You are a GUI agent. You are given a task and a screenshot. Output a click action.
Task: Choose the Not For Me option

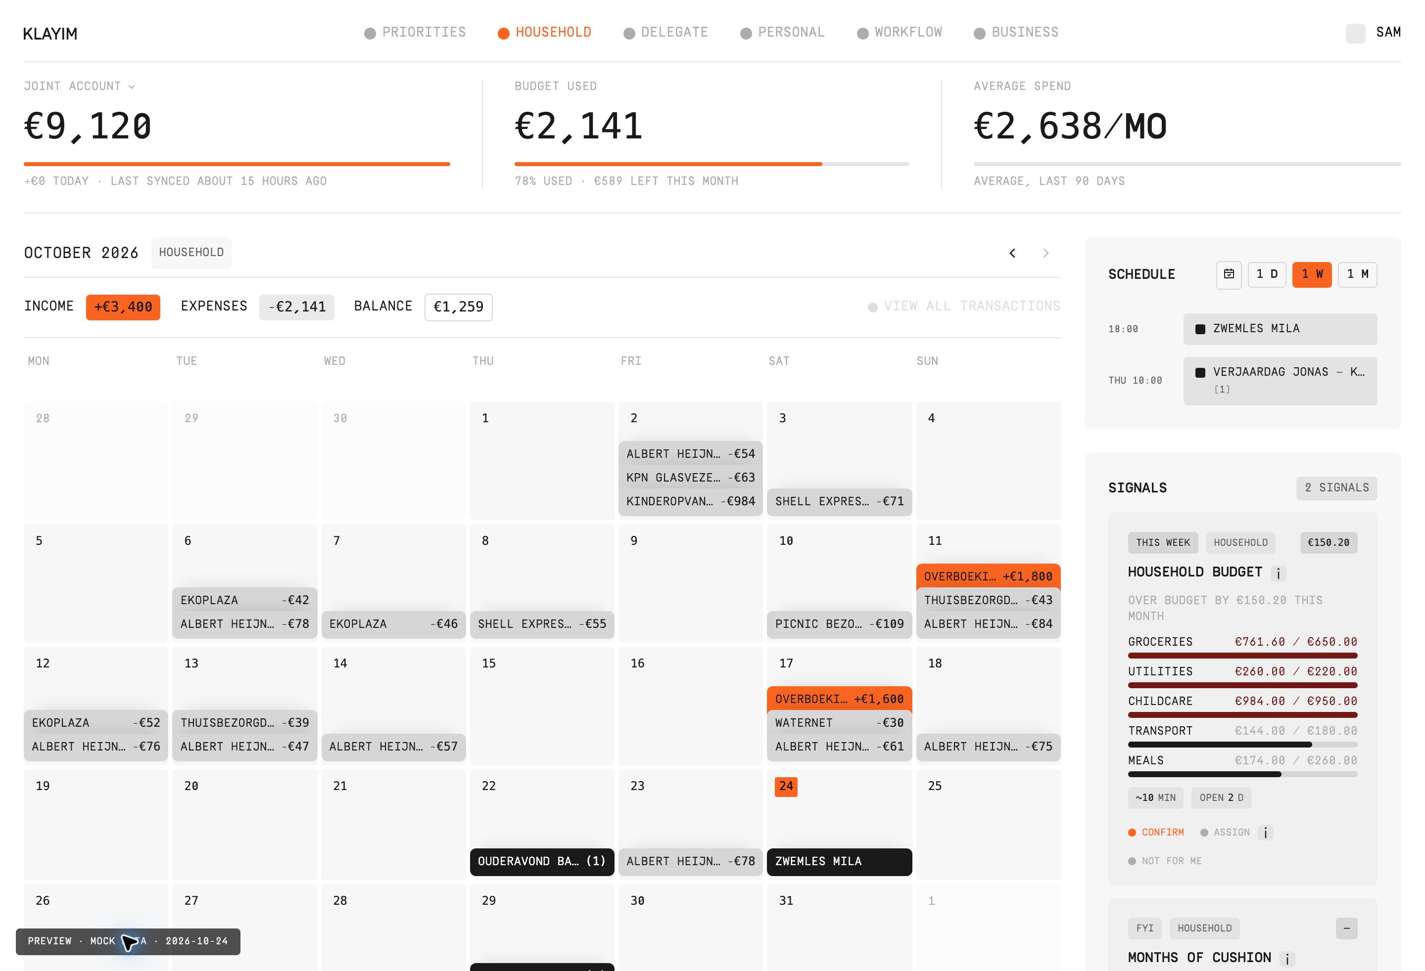point(1165,861)
